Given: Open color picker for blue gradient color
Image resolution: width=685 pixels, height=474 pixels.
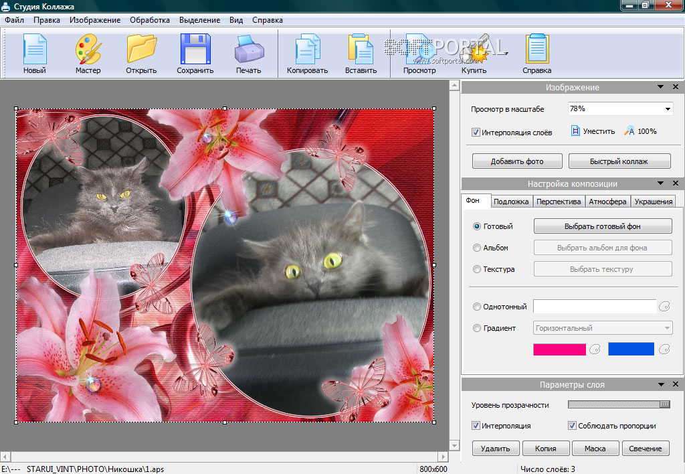Looking at the screenshot, I should click(x=664, y=349).
